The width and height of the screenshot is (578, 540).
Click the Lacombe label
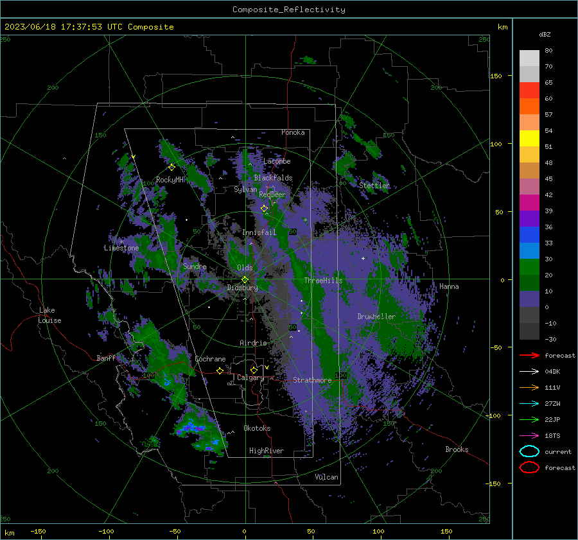(277, 161)
